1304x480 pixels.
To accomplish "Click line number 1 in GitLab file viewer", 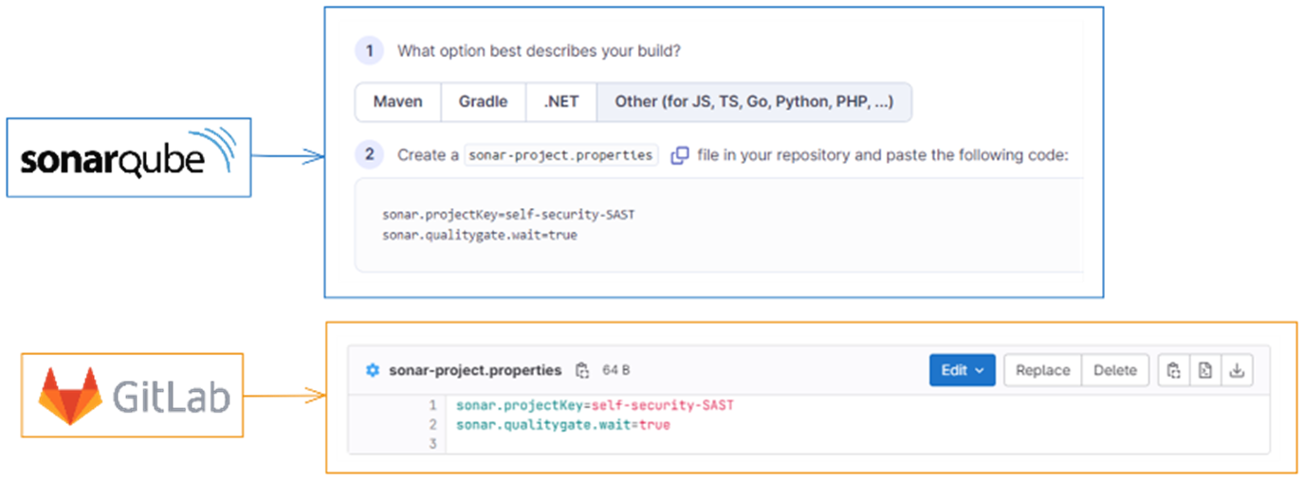I will (x=432, y=405).
